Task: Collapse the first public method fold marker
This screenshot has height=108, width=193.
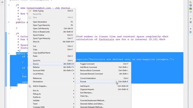Action: coord(9,22)
